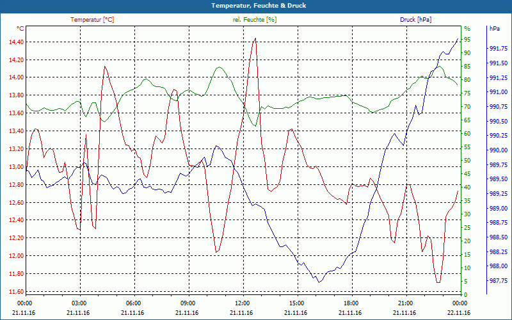
Task: Click the 991,00 pressure axis value
Action: pyautogui.click(x=499, y=92)
